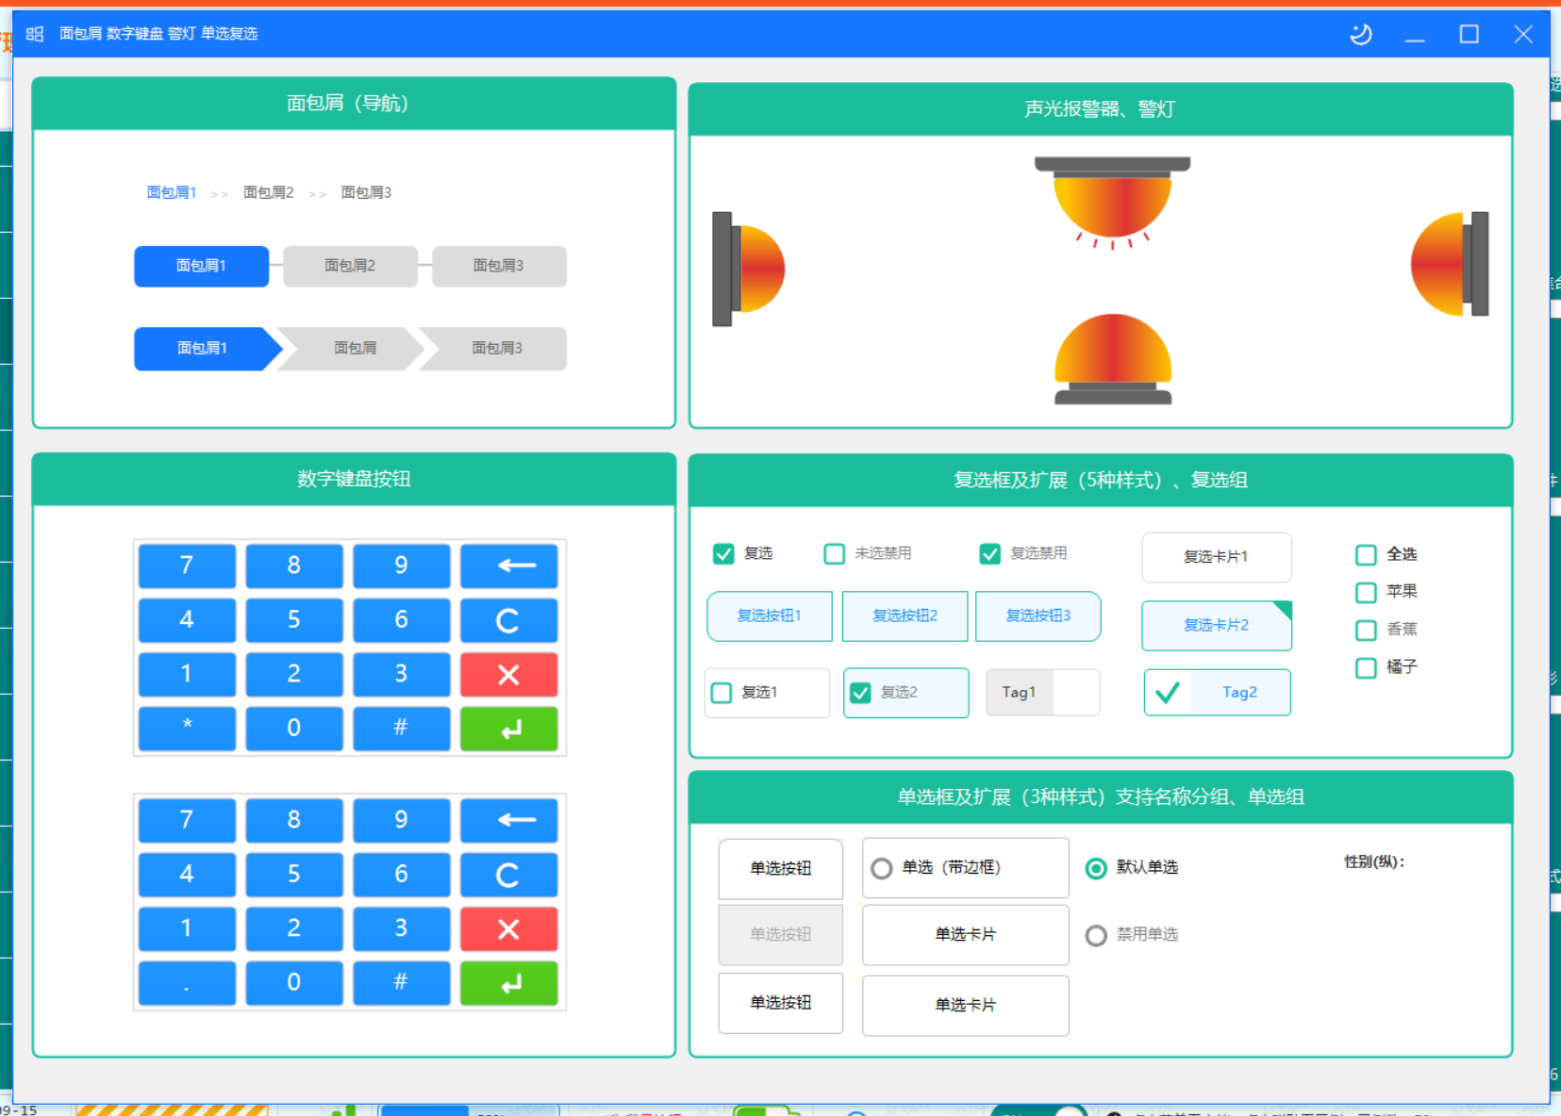Image resolution: width=1561 pixels, height=1116 pixels.
Task: Click the 复选卡片1 card
Action: [x=1217, y=557]
